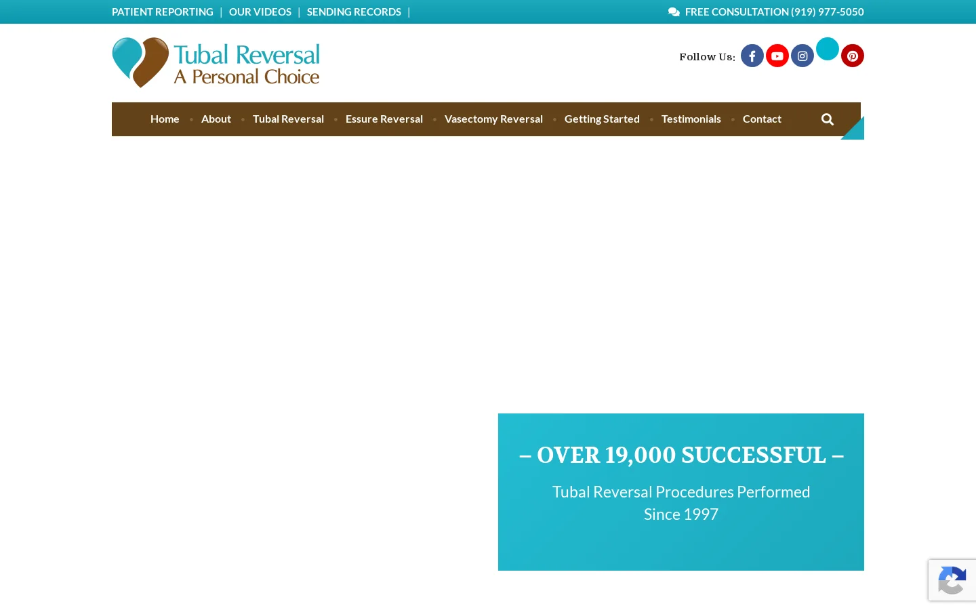Click the chat bubbles consultation icon
This screenshot has width=976, height=610.
click(x=674, y=12)
